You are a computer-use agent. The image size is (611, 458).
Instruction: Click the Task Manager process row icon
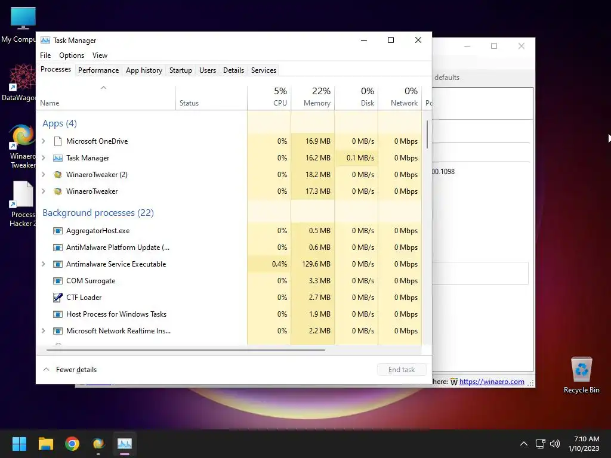(x=58, y=157)
